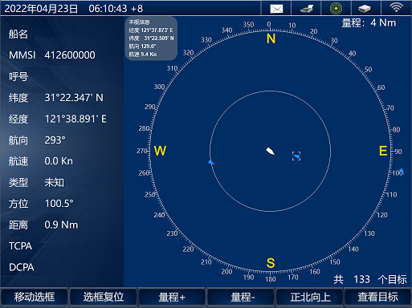This screenshot has height=308, width=412.
Task: Click the distance value 0.9 Nm
Action: click(x=61, y=225)
